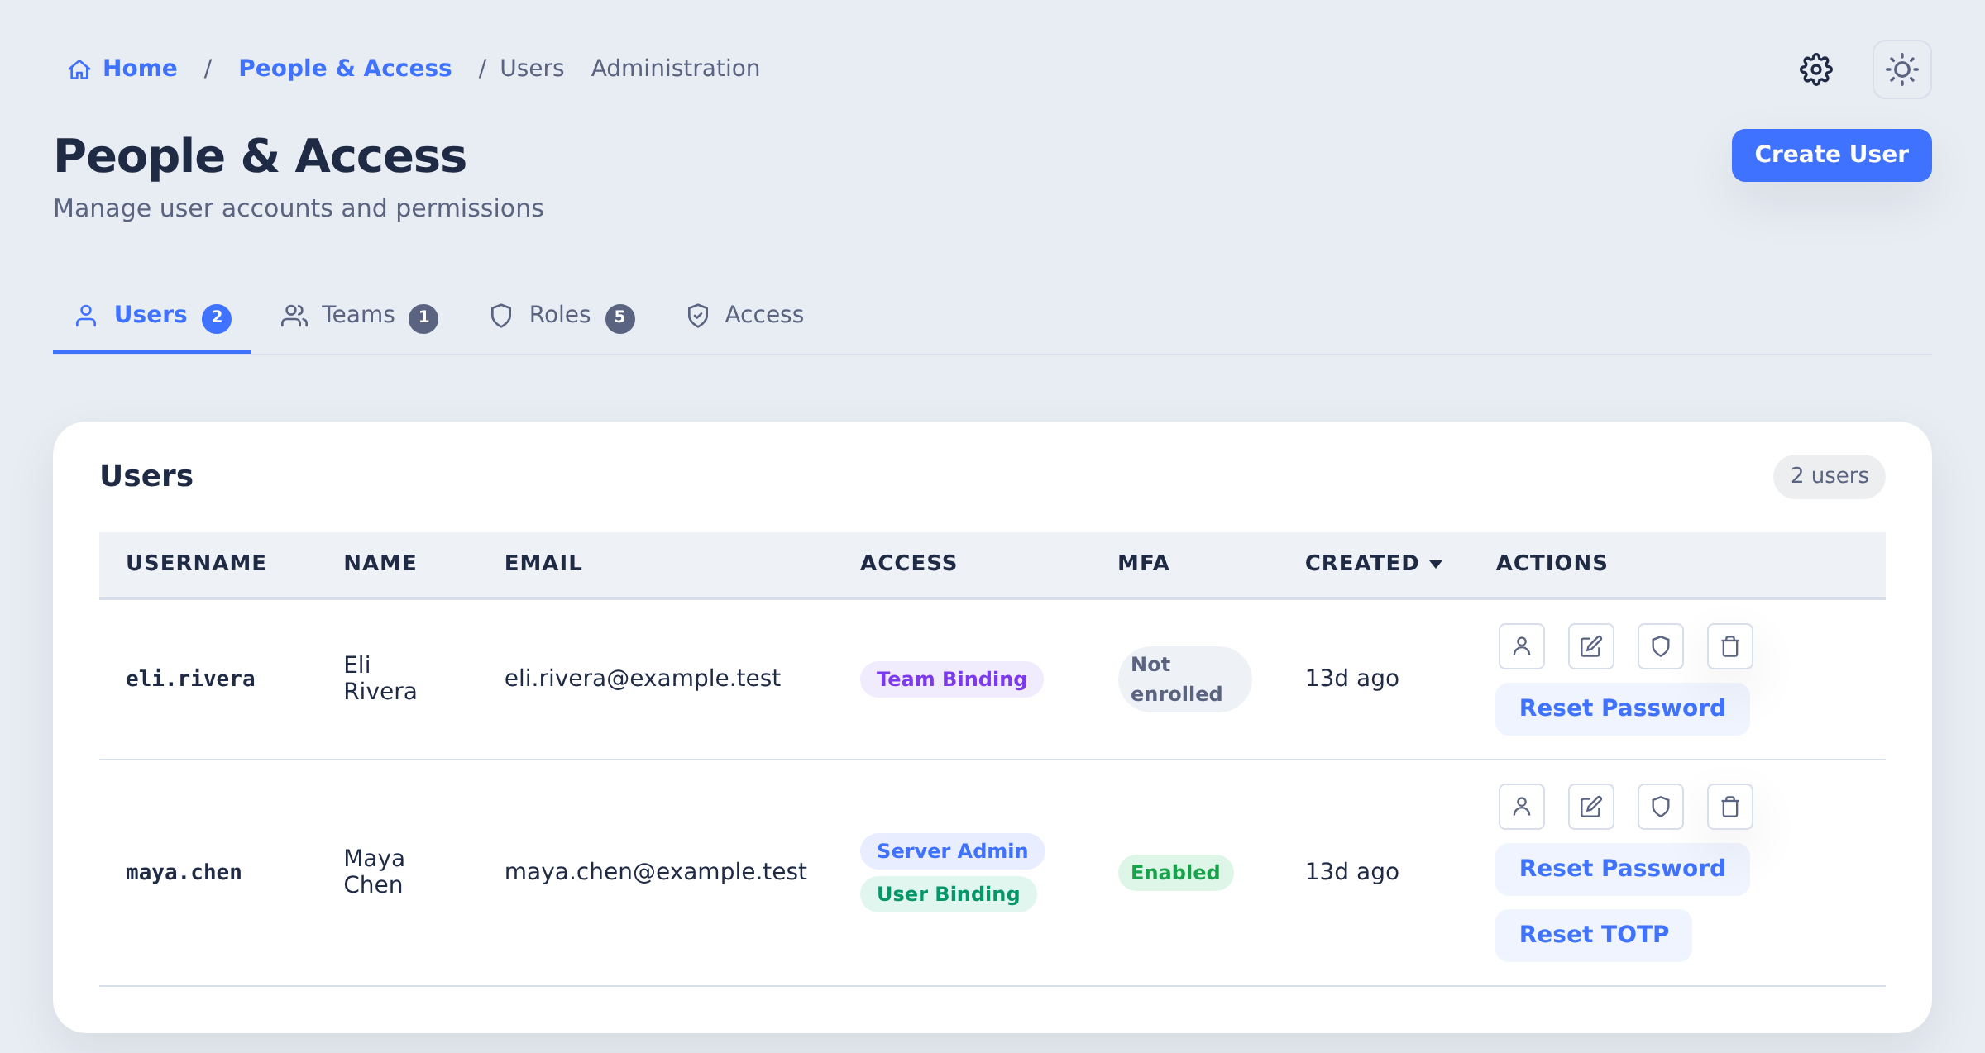Screen dimensions: 1985x1053
Task: Open shield permissions icon for maya.chen
Action: pos(1661,807)
